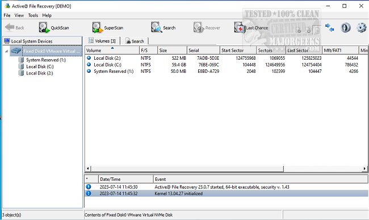This screenshot has width=369, height=220.
Task: Open settings via the gear icon
Action: point(362,27)
